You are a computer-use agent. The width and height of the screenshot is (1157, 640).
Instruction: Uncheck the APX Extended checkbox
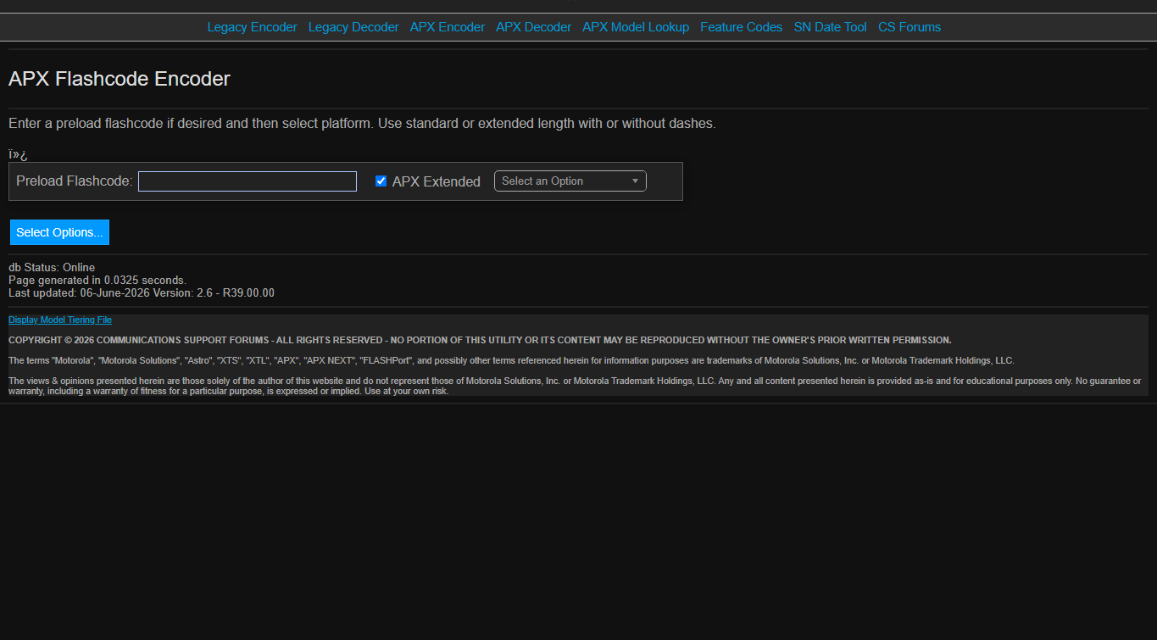(381, 181)
